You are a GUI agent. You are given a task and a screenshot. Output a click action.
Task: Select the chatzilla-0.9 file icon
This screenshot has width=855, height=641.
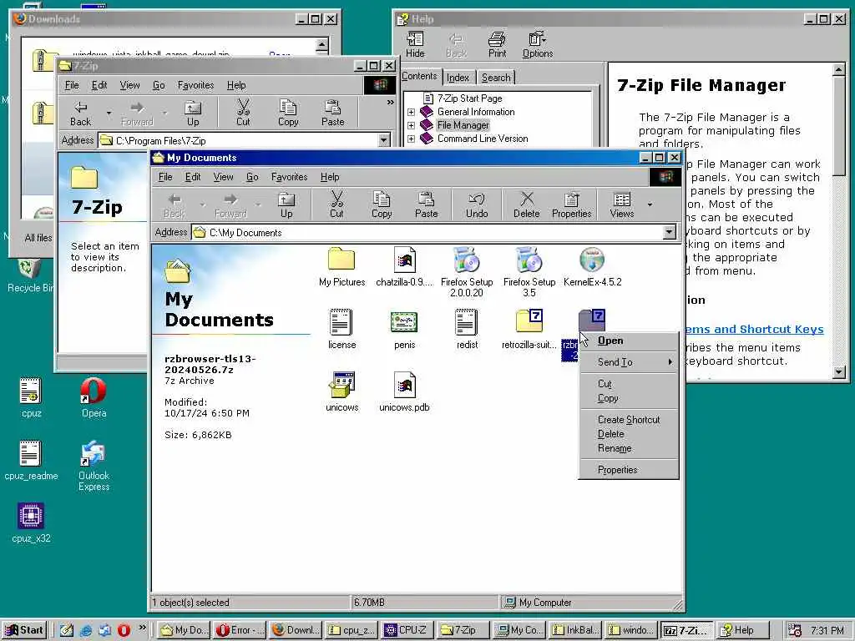click(404, 267)
